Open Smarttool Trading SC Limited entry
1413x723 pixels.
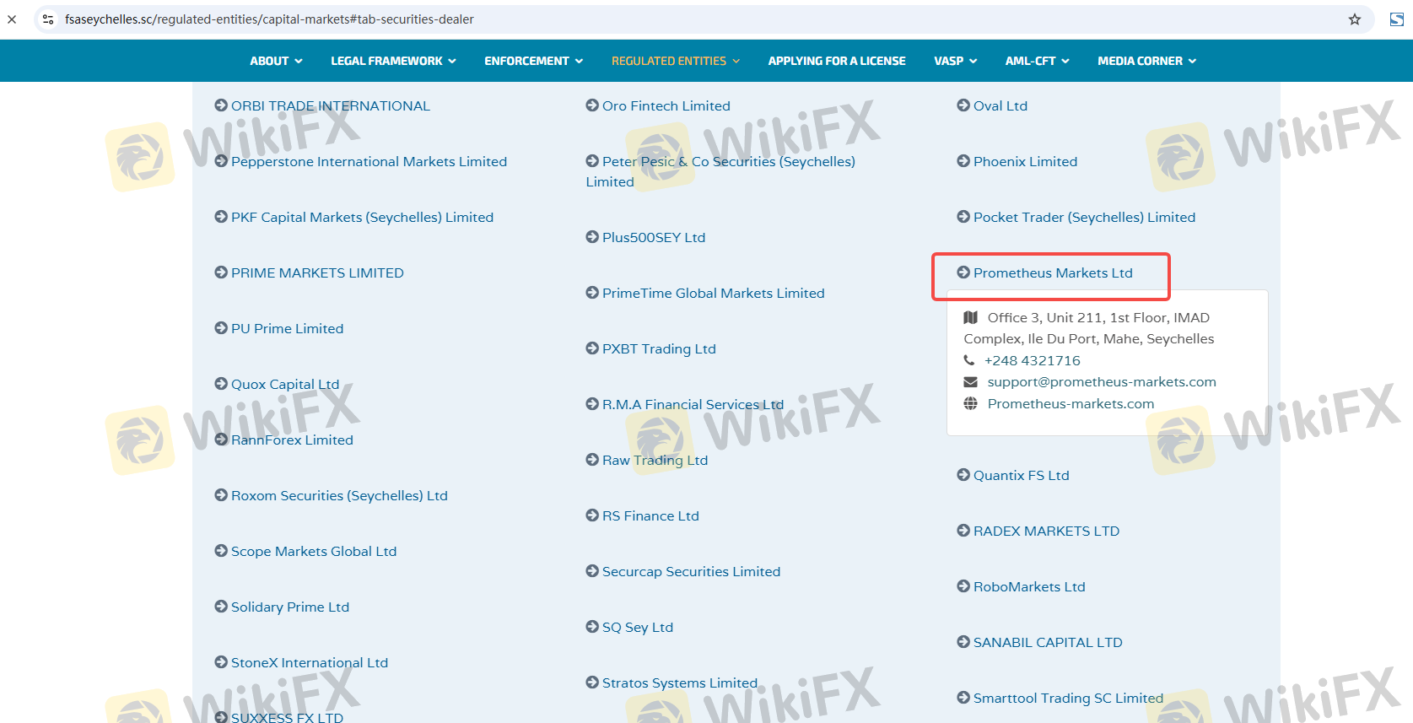[x=1068, y=698]
